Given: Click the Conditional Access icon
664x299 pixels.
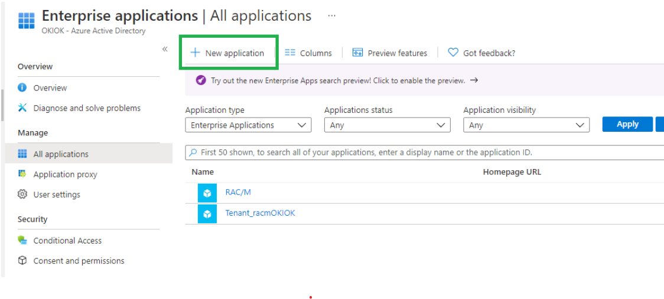Looking at the screenshot, I should coord(22,240).
